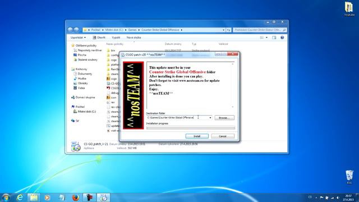Click the Explorer search box
This screenshot has height=202, width=359.
click(x=260, y=30)
